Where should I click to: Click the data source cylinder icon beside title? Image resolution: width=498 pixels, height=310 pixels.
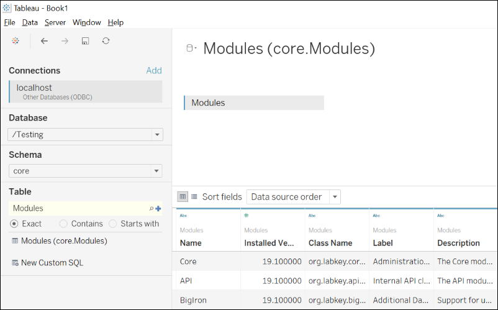(x=191, y=48)
